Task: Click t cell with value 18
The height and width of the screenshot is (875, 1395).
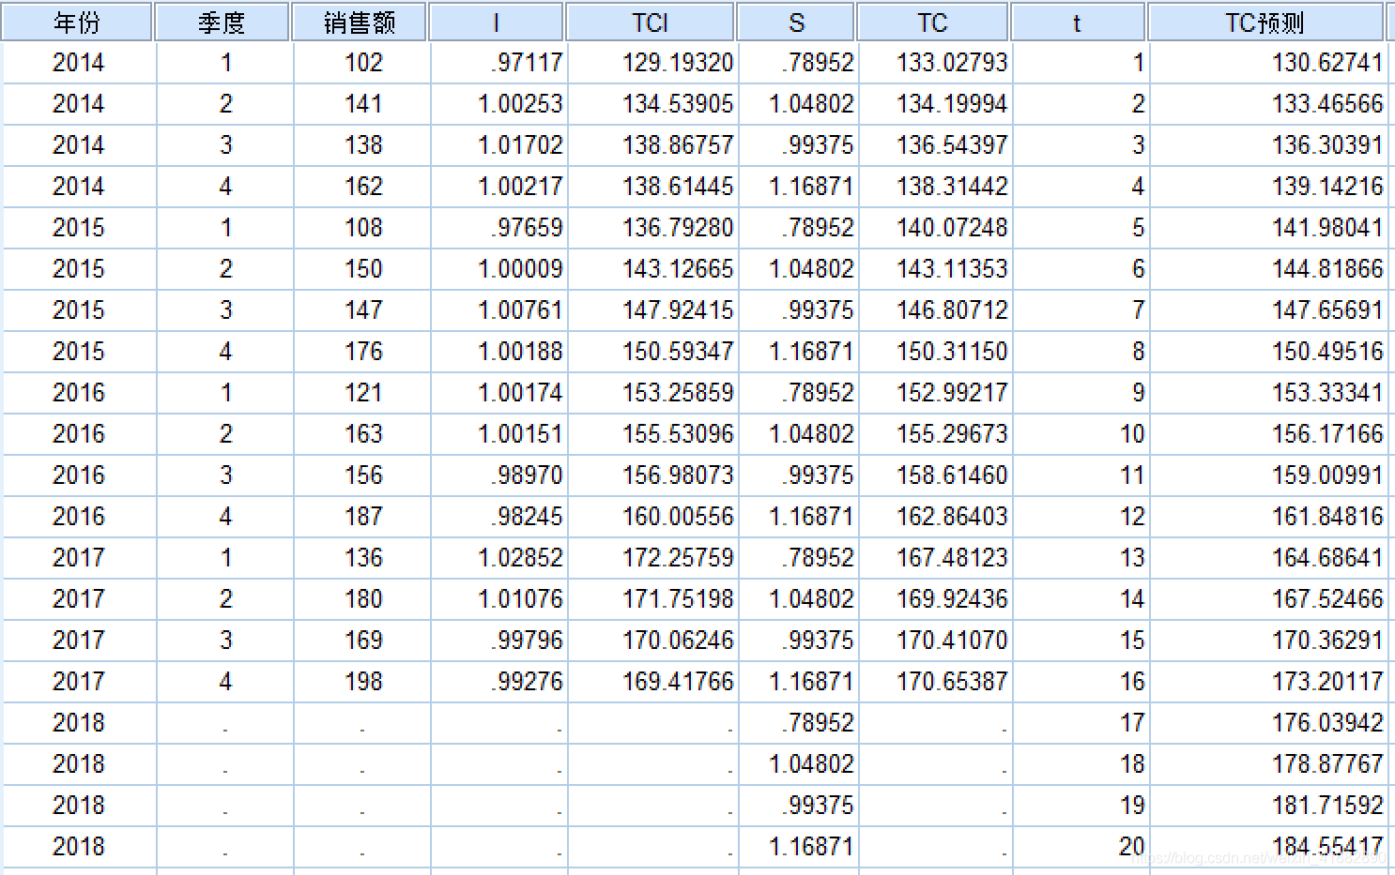Action: click(1081, 764)
